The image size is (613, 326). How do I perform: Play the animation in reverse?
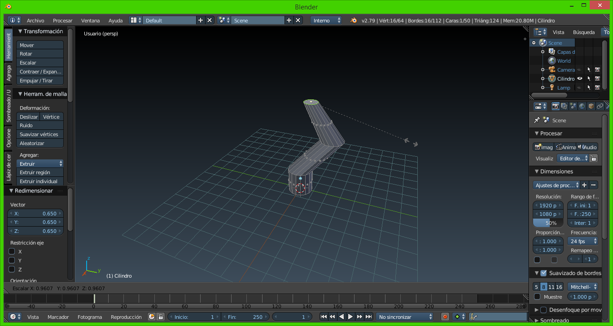pyautogui.click(x=342, y=317)
